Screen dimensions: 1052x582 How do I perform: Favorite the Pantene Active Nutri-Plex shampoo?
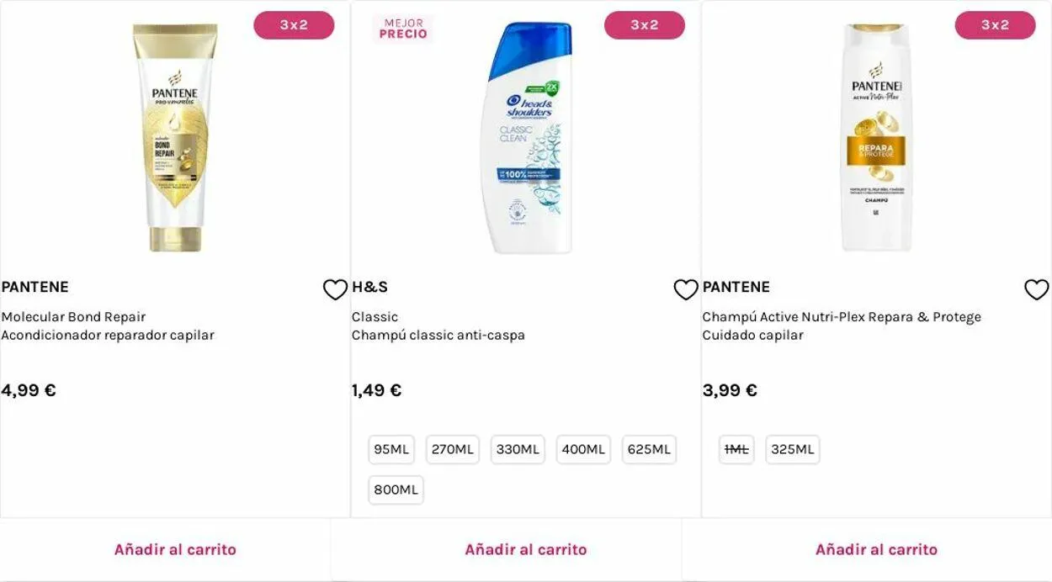[1036, 289]
